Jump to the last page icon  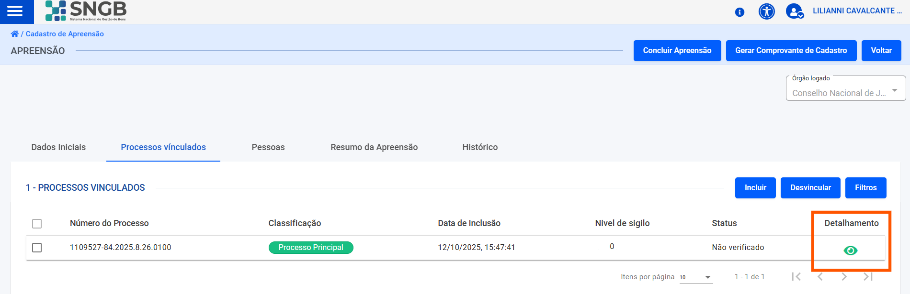point(867,276)
